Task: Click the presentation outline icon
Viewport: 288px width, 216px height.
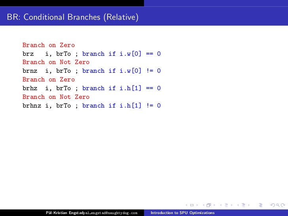Action: click(261, 205)
